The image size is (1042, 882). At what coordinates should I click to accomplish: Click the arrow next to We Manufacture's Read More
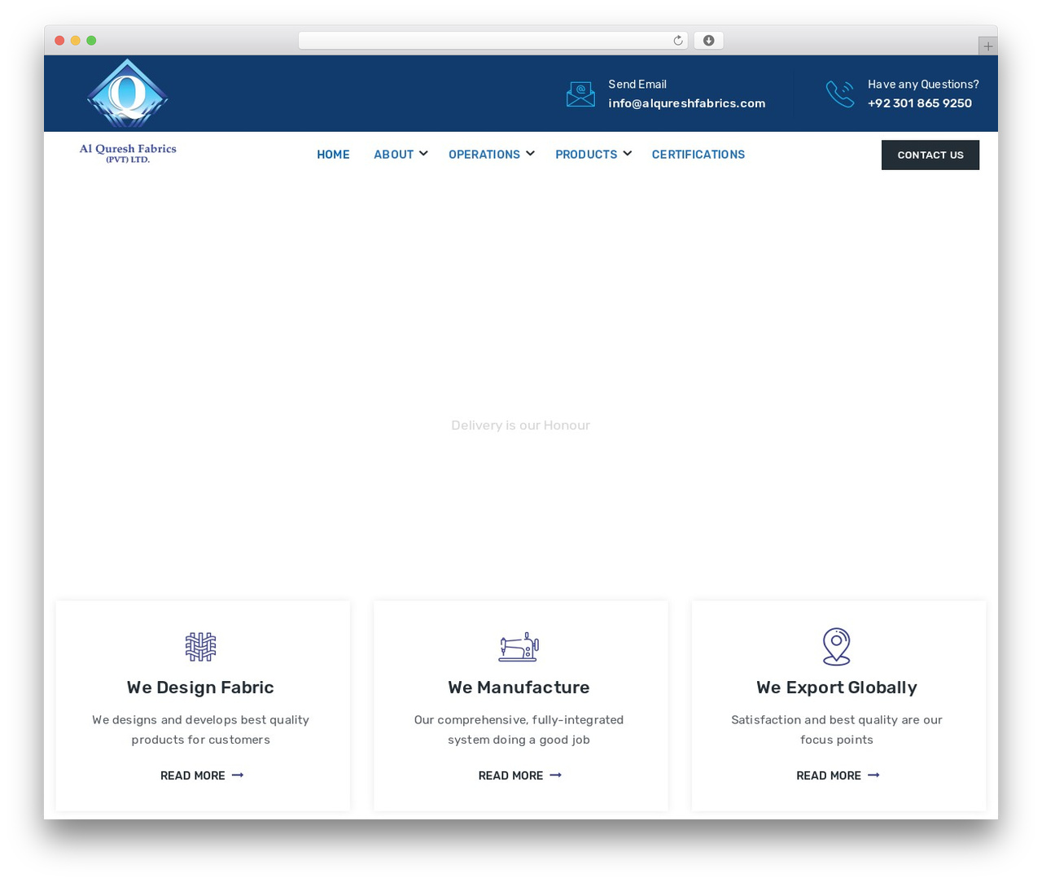(556, 775)
